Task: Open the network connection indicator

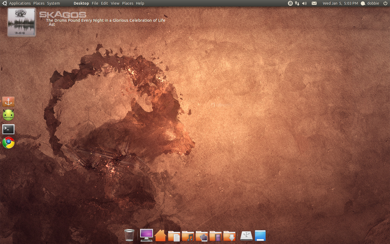Action: [x=297, y=3]
